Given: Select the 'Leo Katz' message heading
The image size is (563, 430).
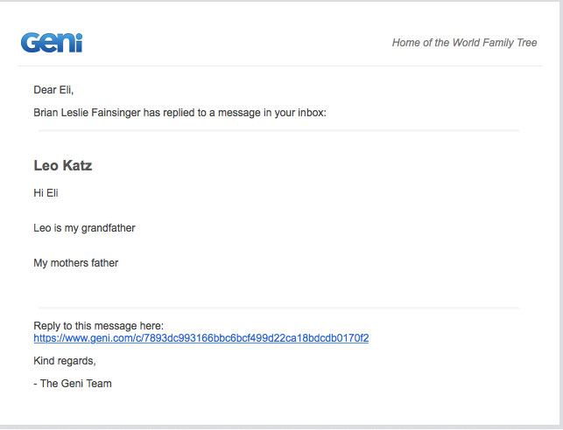Looking at the screenshot, I should click(x=62, y=165).
